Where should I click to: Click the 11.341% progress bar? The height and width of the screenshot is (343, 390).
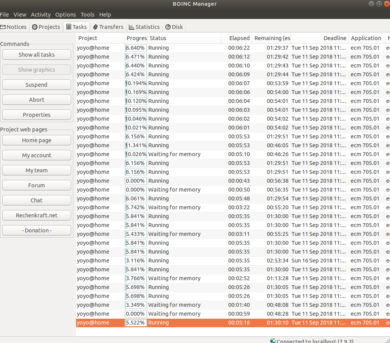(x=136, y=145)
